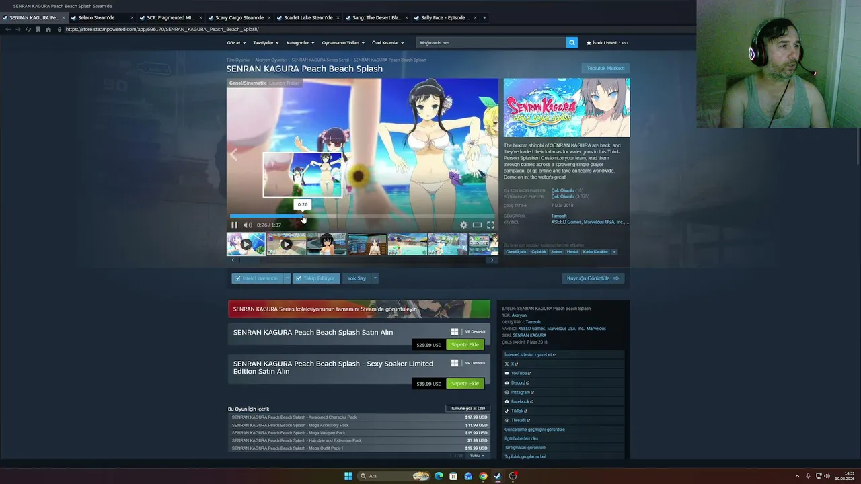The height and width of the screenshot is (484, 861).
Task: Close the Scary Cargo Steam'de tab
Action: (x=270, y=18)
